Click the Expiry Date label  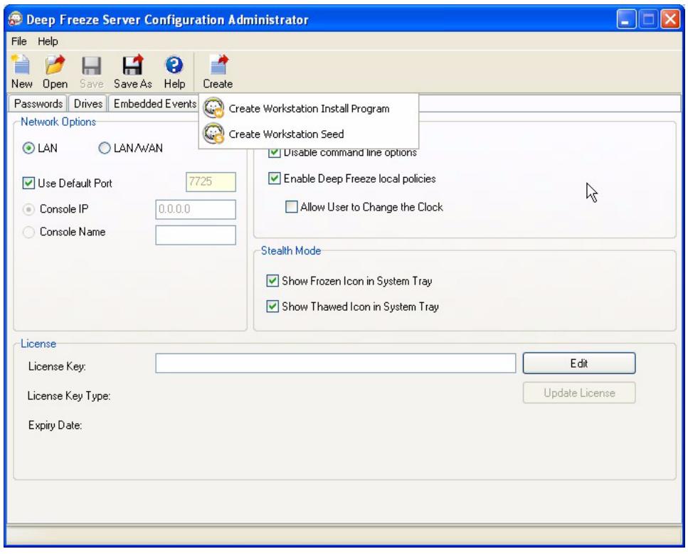coord(55,425)
